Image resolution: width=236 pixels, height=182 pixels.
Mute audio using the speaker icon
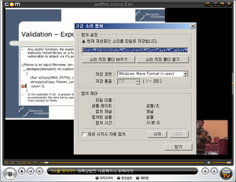click(x=209, y=162)
